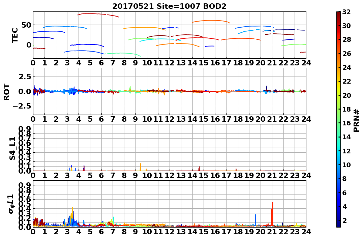The image size is (363, 239).
Task: Click the 2.5 tick on the ROT axis
Action: coord(25,77)
